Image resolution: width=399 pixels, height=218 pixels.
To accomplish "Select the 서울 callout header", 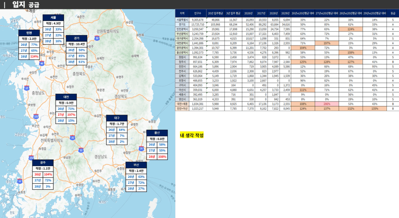I will pos(53,17).
